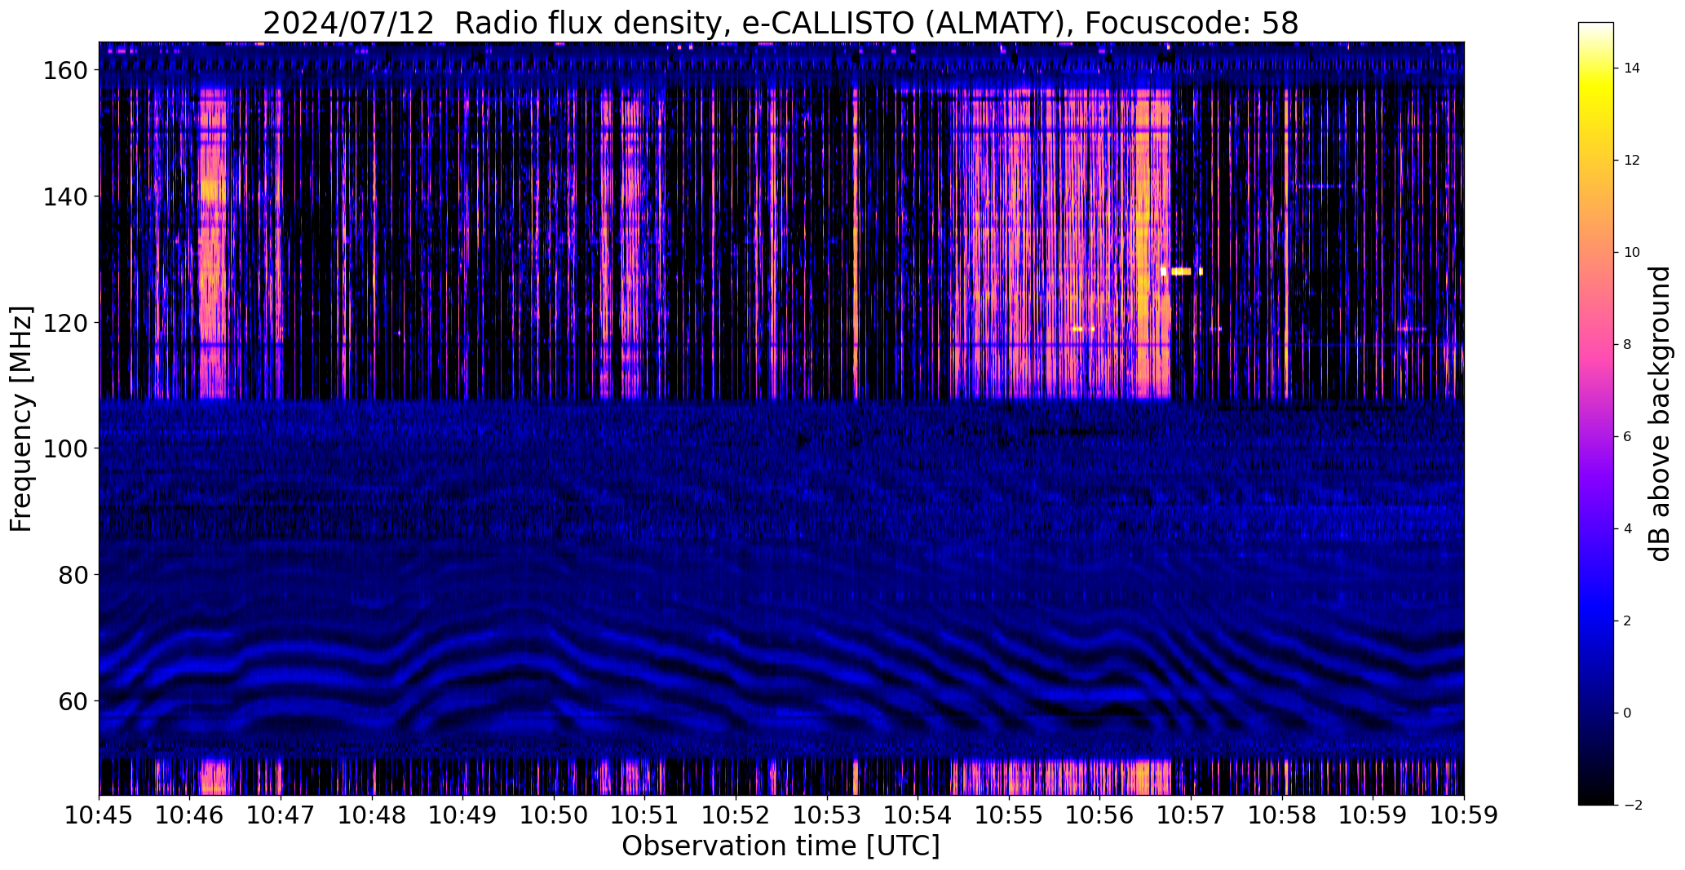Click the 100 frequency tick label
The image size is (1685, 870).
[64, 448]
